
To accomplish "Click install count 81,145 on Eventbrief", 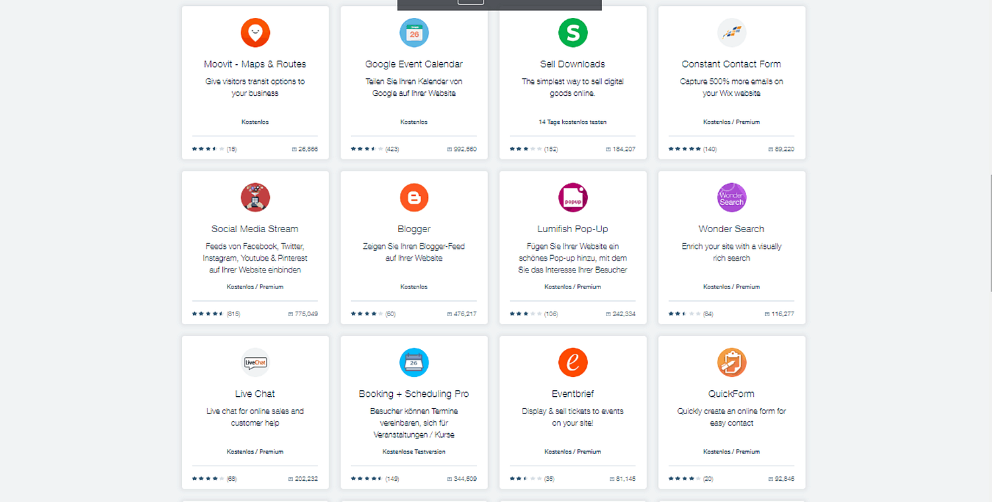I will click(622, 479).
